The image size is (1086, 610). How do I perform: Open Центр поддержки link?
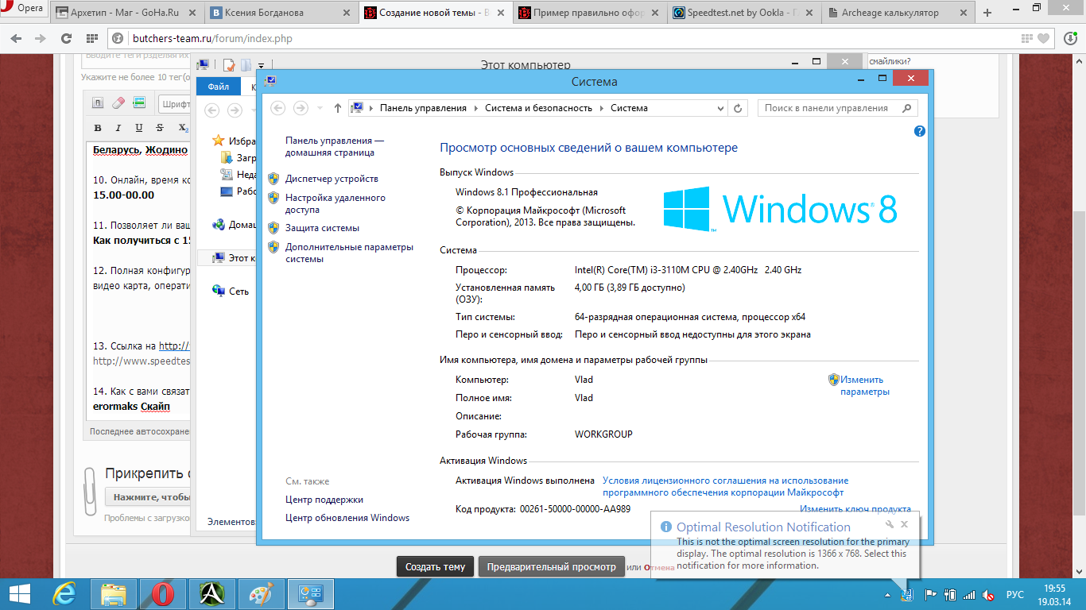(324, 500)
